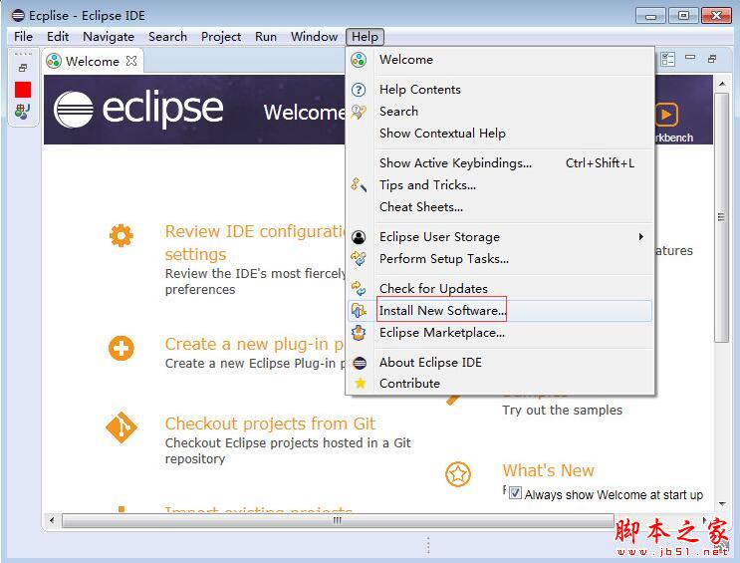
Task: Click the Tips and Tricks icon
Action: (x=359, y=185)
